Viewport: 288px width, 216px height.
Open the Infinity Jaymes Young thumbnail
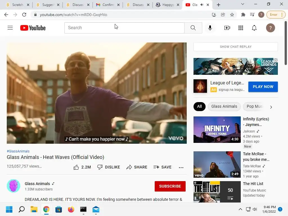coord(217,129)
